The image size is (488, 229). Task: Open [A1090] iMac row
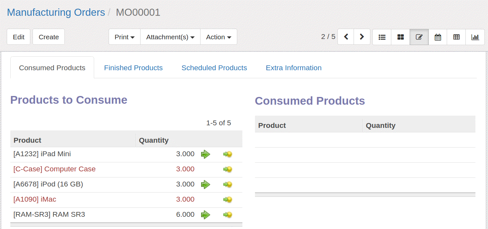126,200
